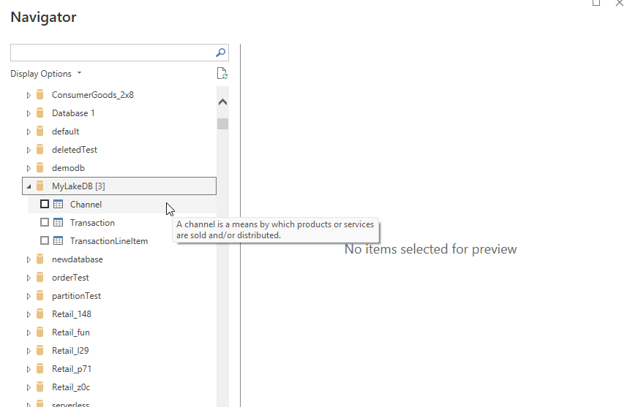Expand the demodb database node

point(29,168)
